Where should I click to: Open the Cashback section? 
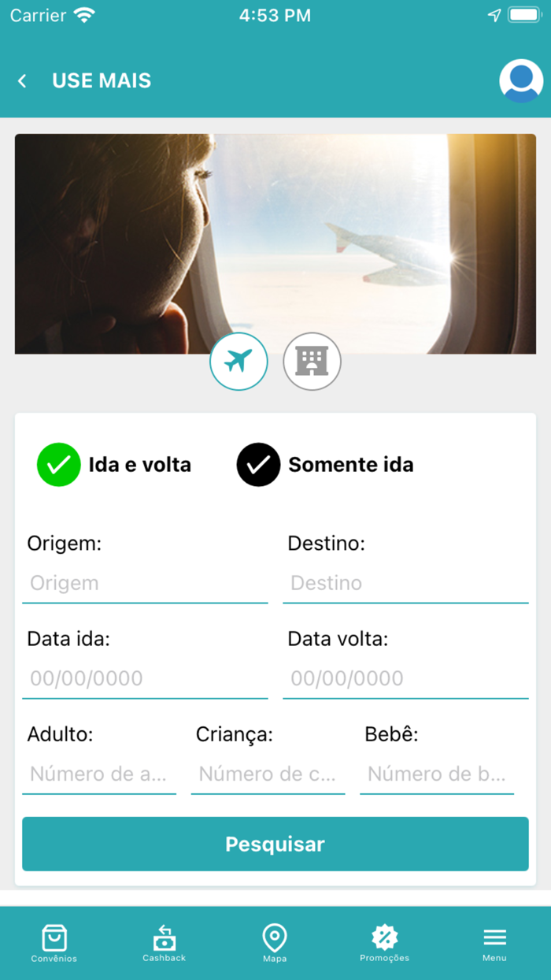click(x=164, y=942)
